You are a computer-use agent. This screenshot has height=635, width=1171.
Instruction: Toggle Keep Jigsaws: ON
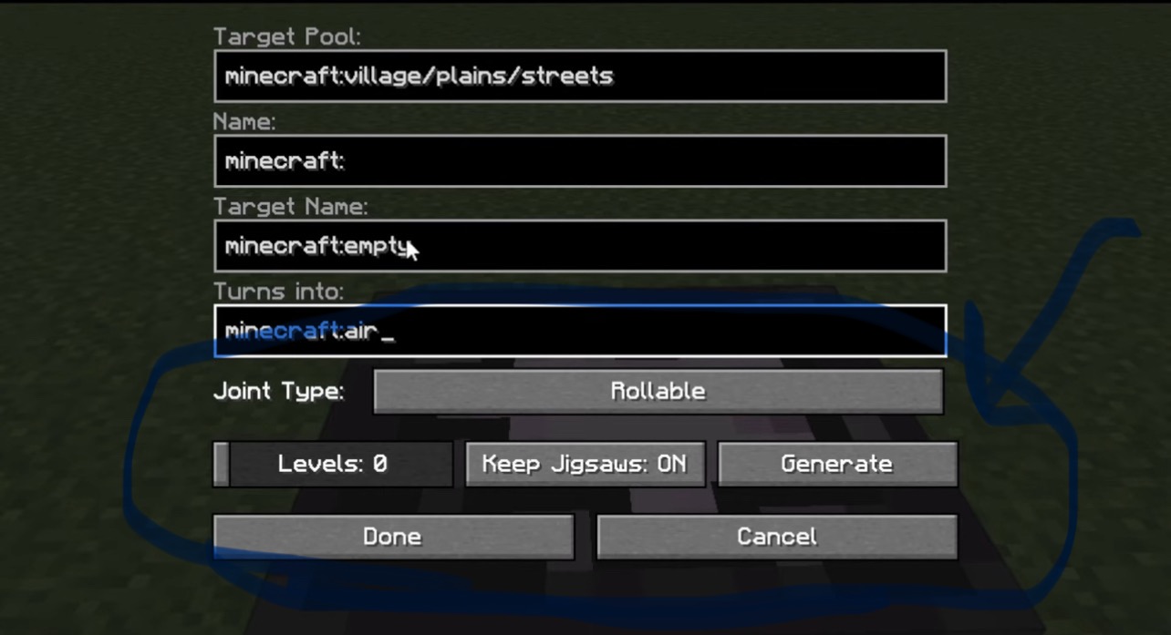point(585,464)
